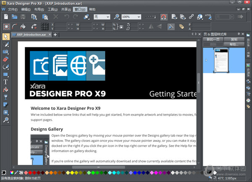This screenshot has width=252, height=182.
Task: Click the Open file folder icon
Action: point(14,17)
